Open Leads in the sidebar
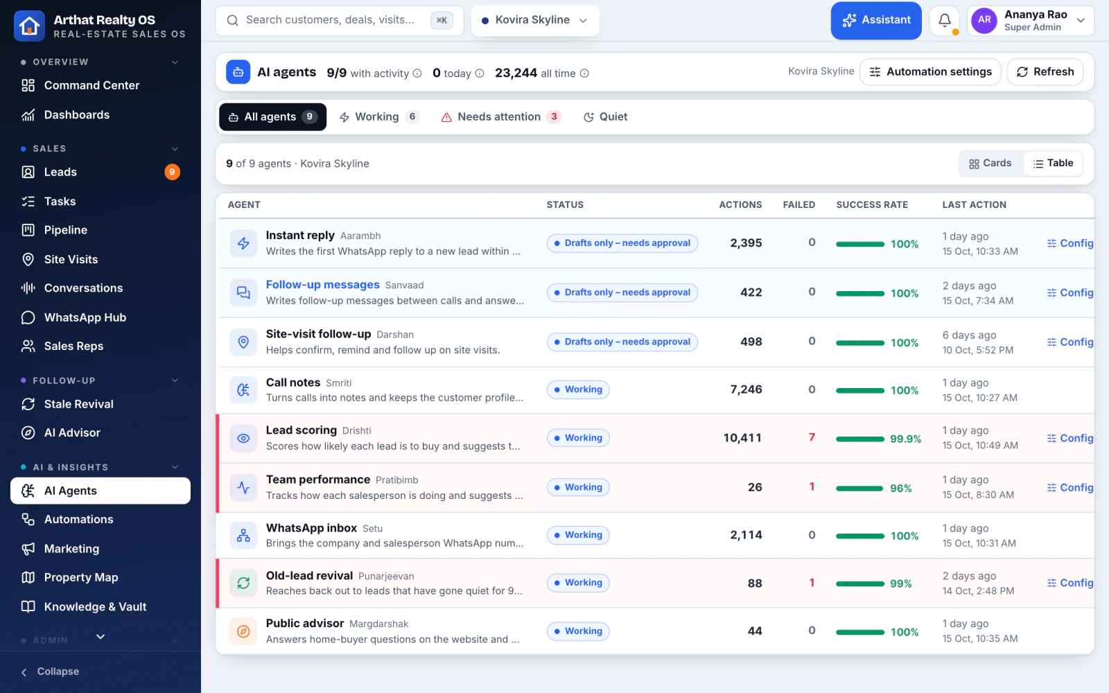Image resolution: width=1109 pixels, height=693 pixels. click(101, 172)
